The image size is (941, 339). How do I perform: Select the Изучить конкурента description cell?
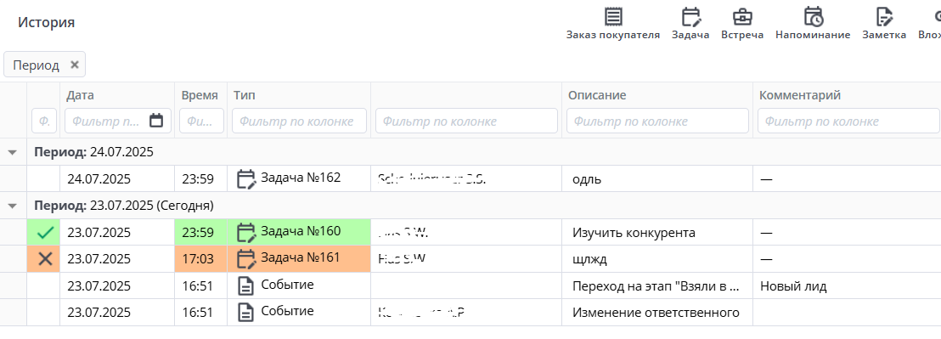(x=657, y=233)
